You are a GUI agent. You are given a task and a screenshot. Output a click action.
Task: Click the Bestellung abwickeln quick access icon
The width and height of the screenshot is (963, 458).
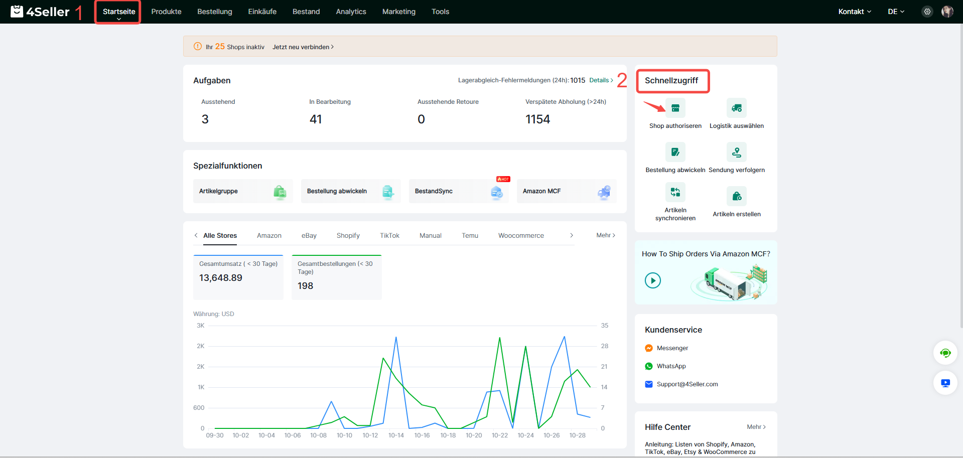[x=675, y=152]
